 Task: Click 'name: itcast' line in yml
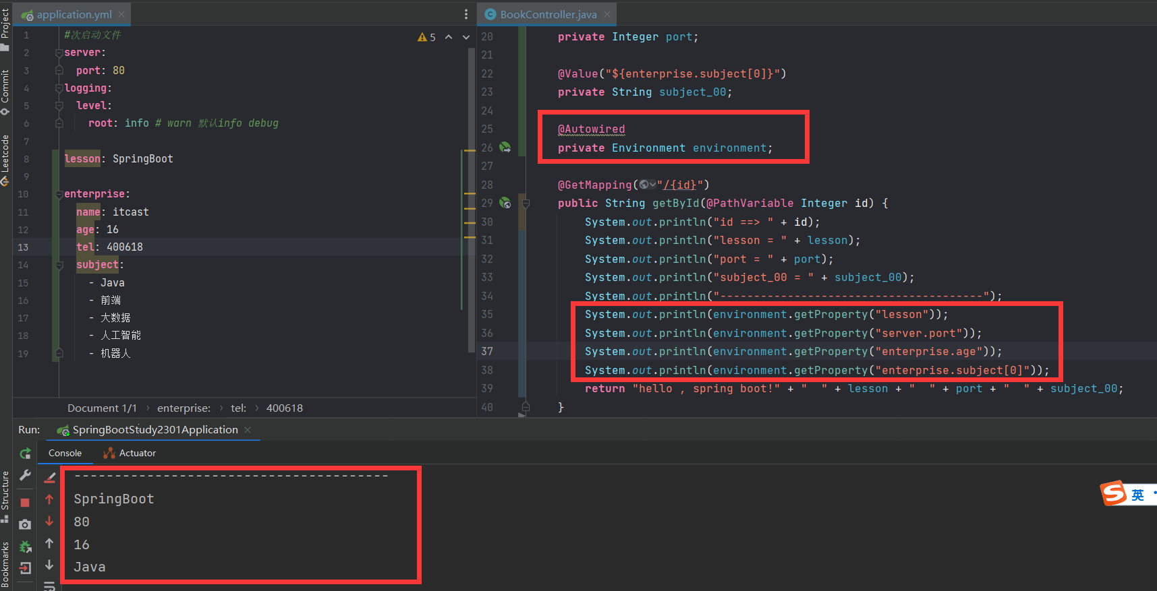(113, 212)
